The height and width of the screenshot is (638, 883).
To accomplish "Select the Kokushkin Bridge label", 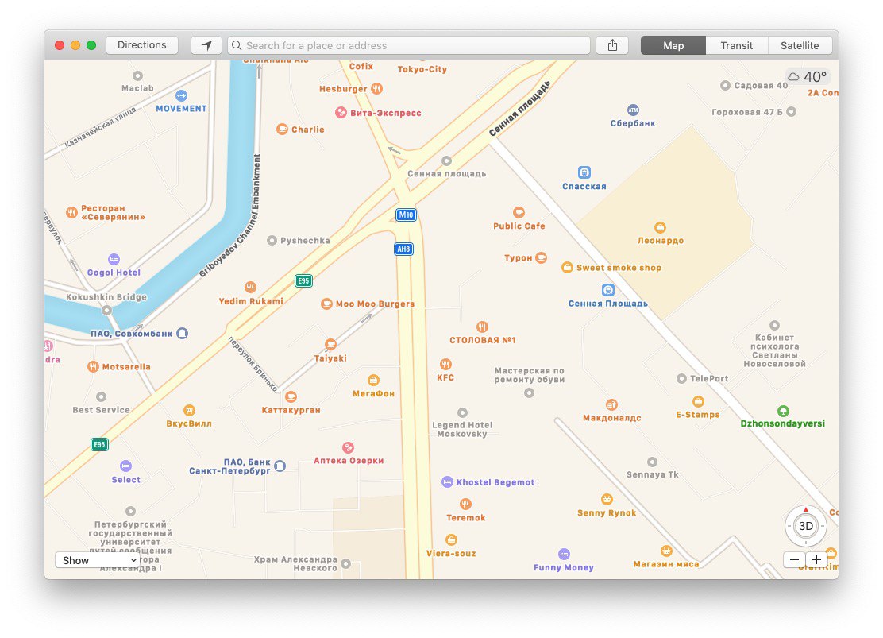I will [106, 297].
